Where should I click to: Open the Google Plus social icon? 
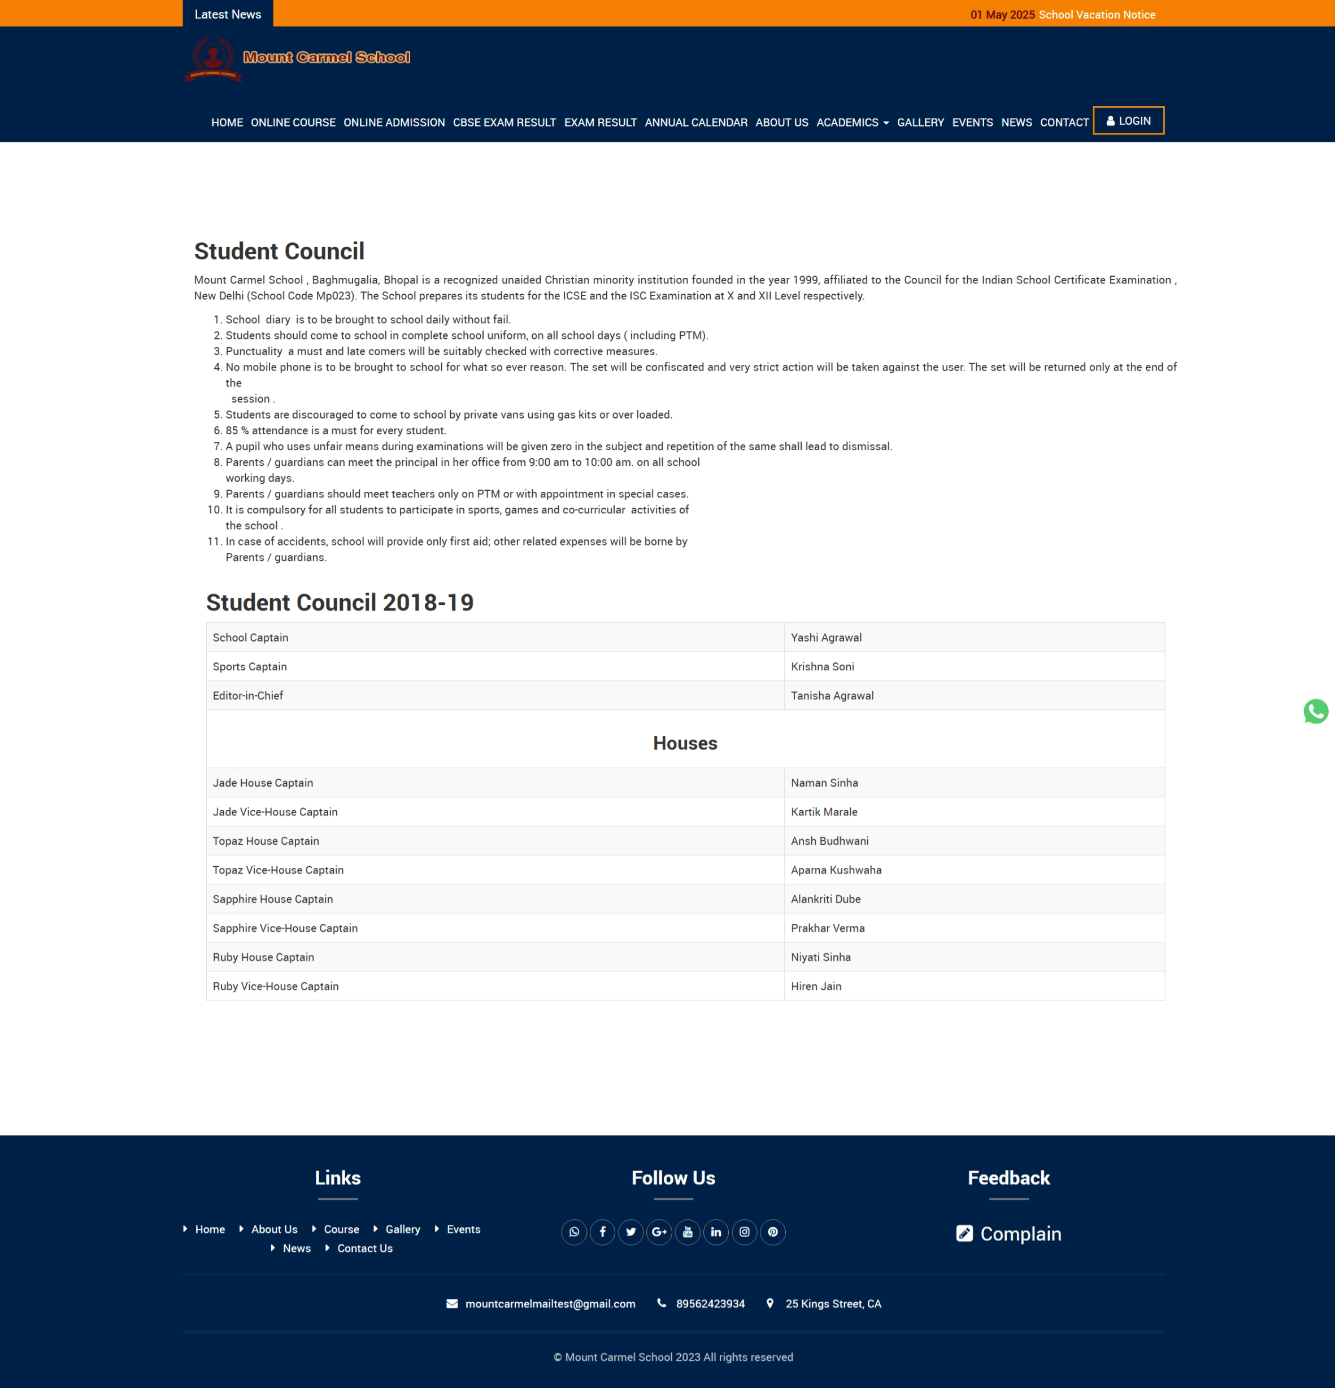click(659, 1232)
